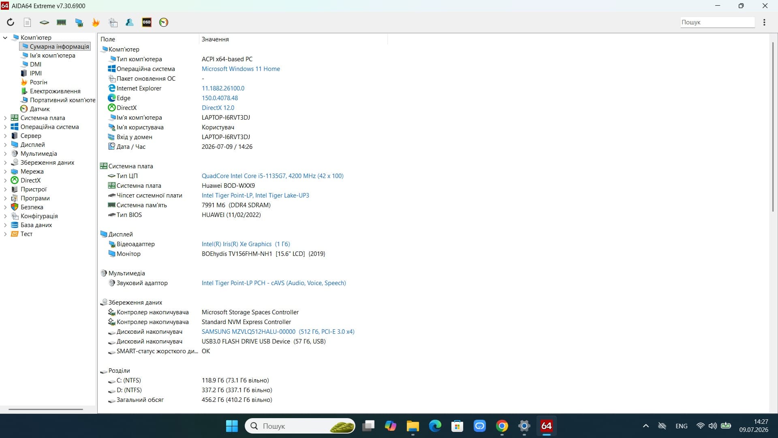Click into the Пошук search field in AIDA64
The image size is (778, 438).
point(717,22)
